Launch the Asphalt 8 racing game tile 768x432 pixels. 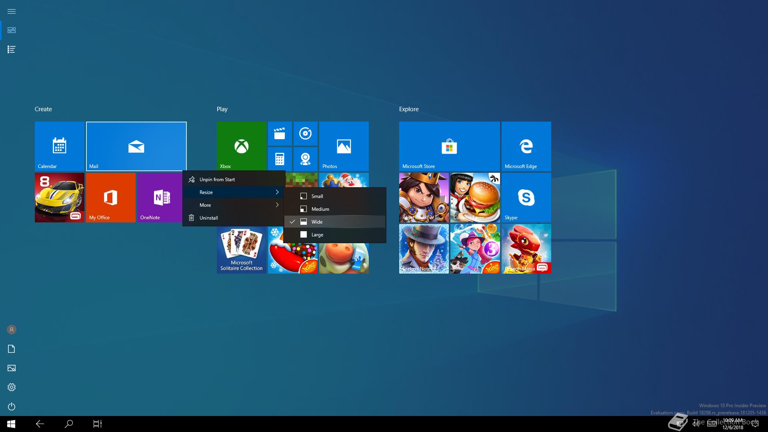tap(60, 198)
